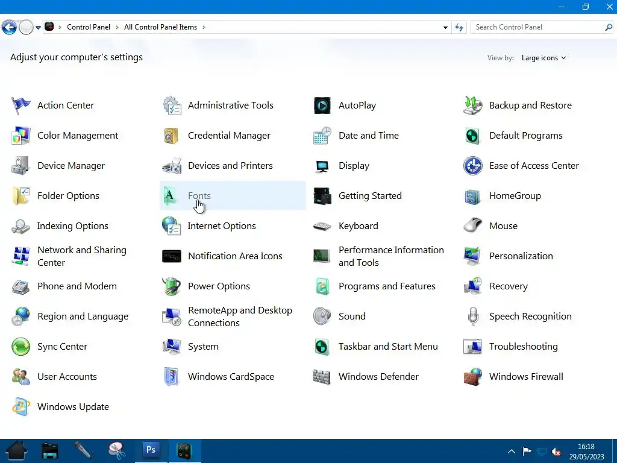Open the Recovery link
The width and height of the screenshot is (617, 463).
pyautogui.click(x=509, y=286)
